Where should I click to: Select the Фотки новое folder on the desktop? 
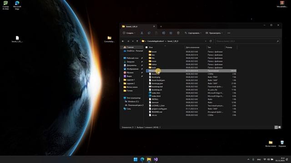coord(271,144)
